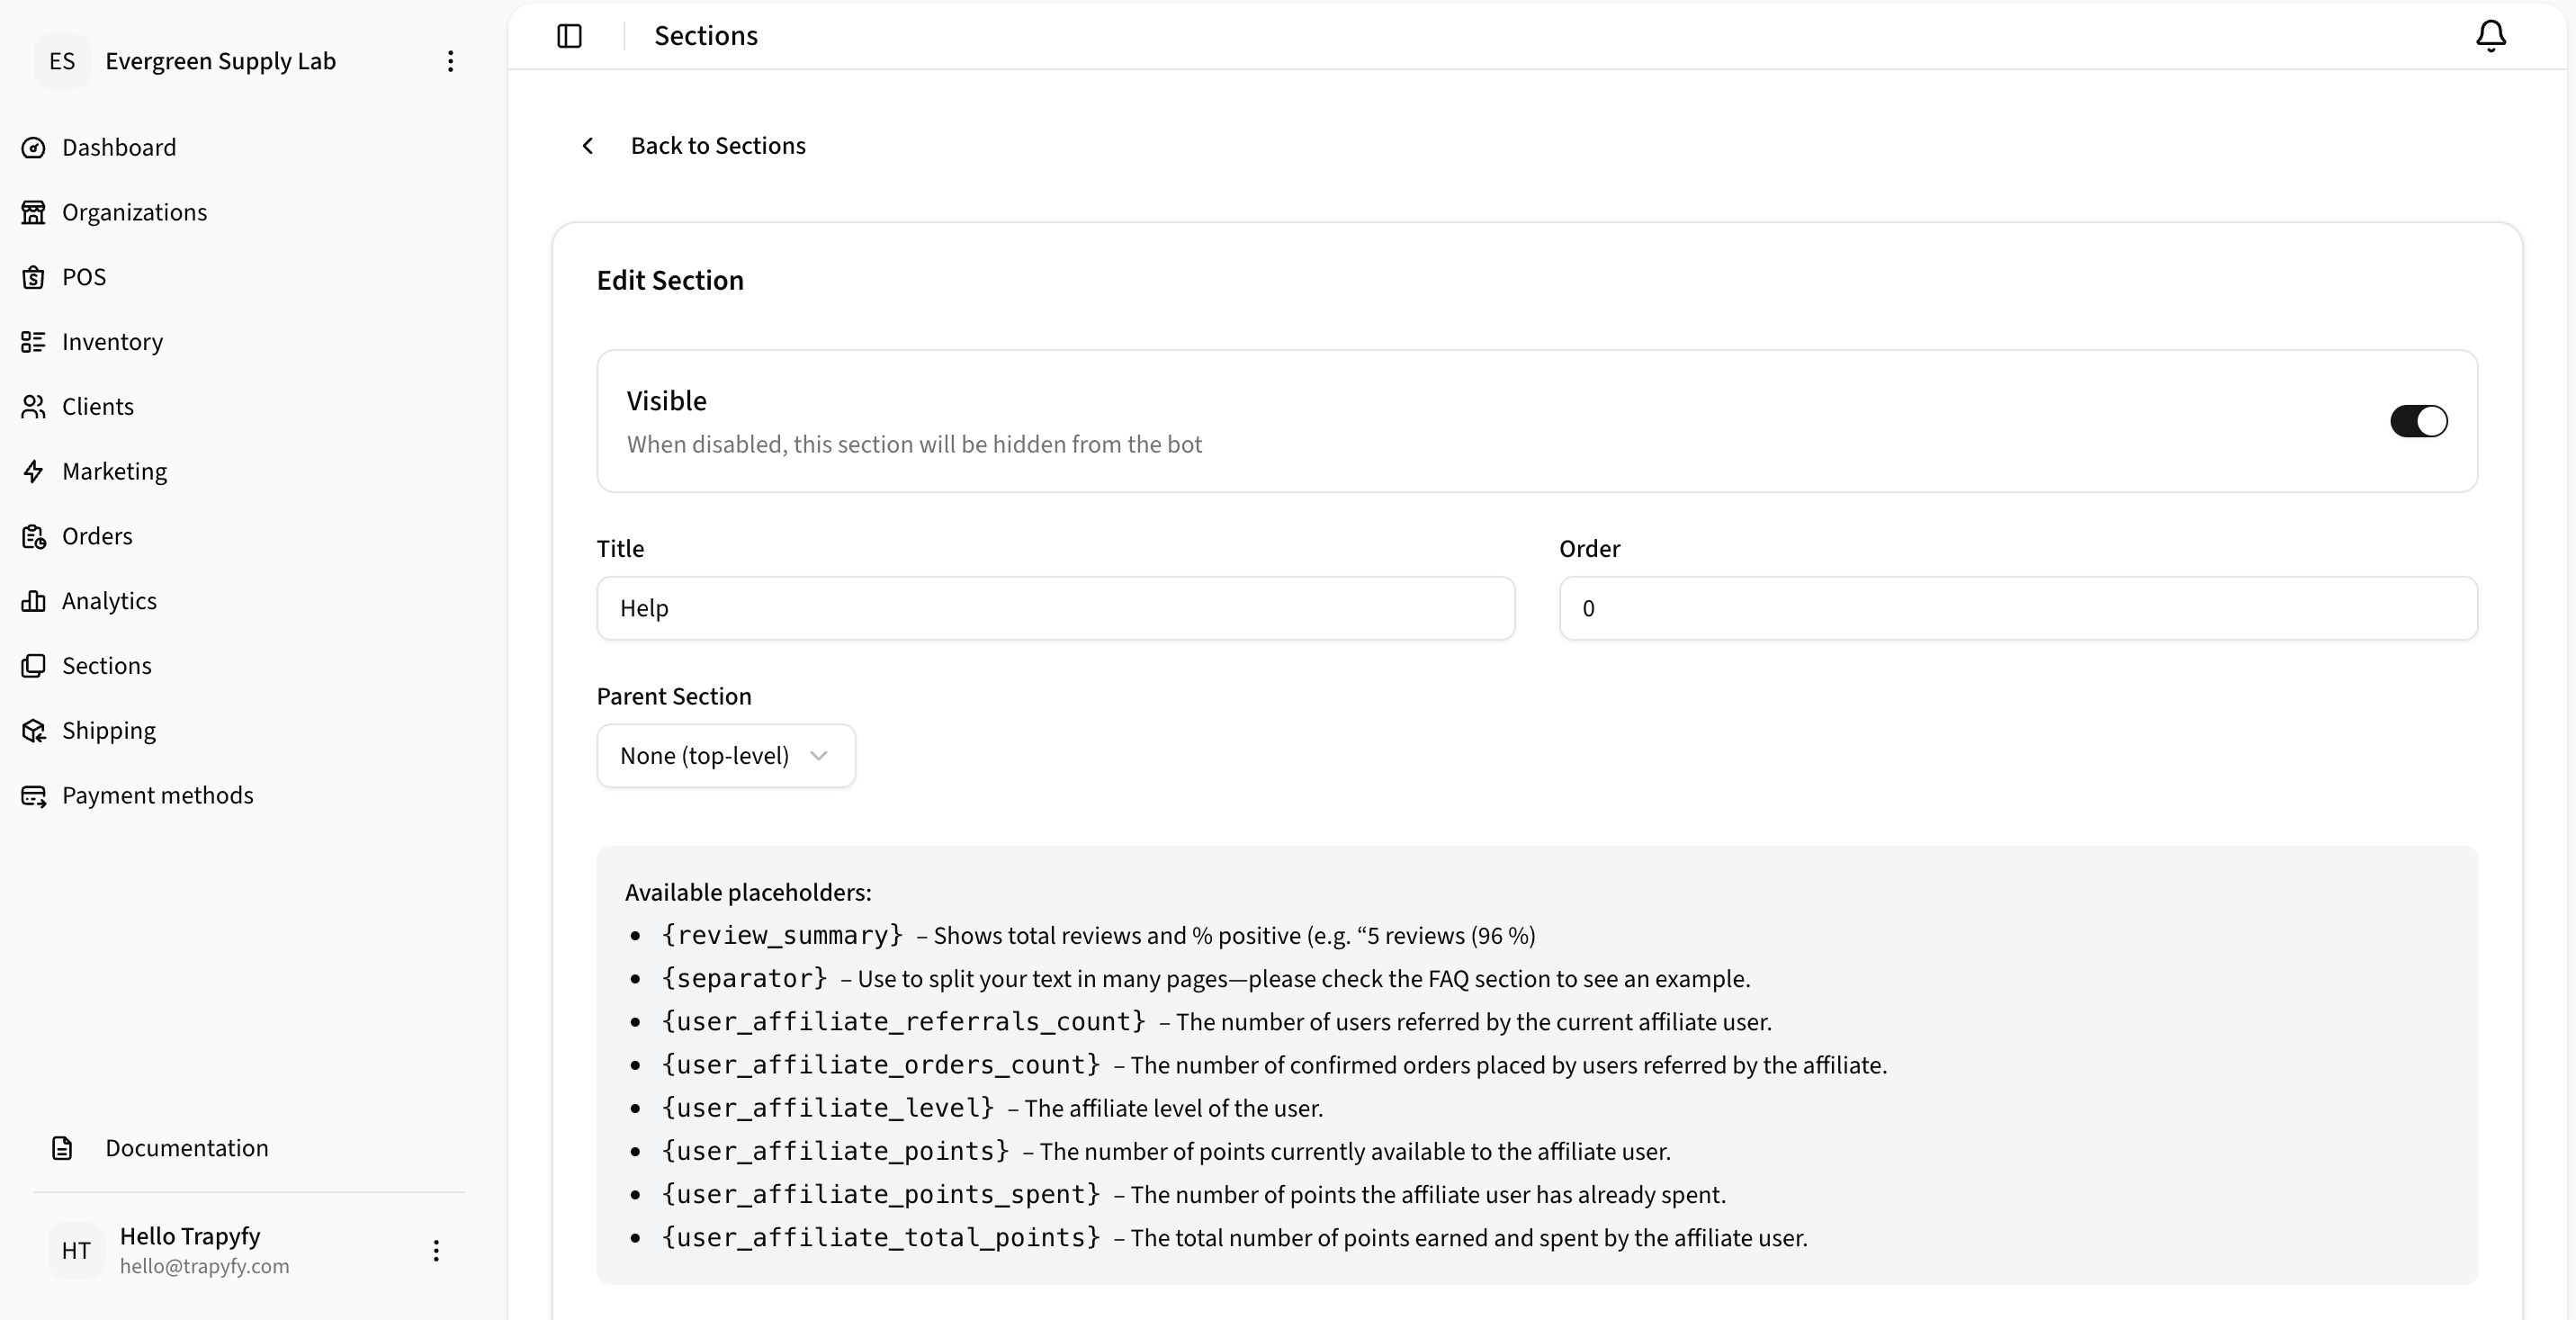Screen dimensions: 2576x1320
Task: Click the Orders clipboard icon
Action: coord(34,536)
